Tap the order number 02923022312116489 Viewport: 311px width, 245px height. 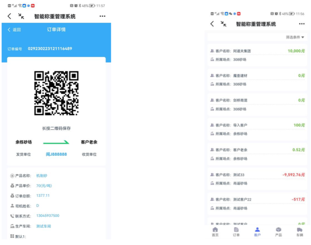50,49
